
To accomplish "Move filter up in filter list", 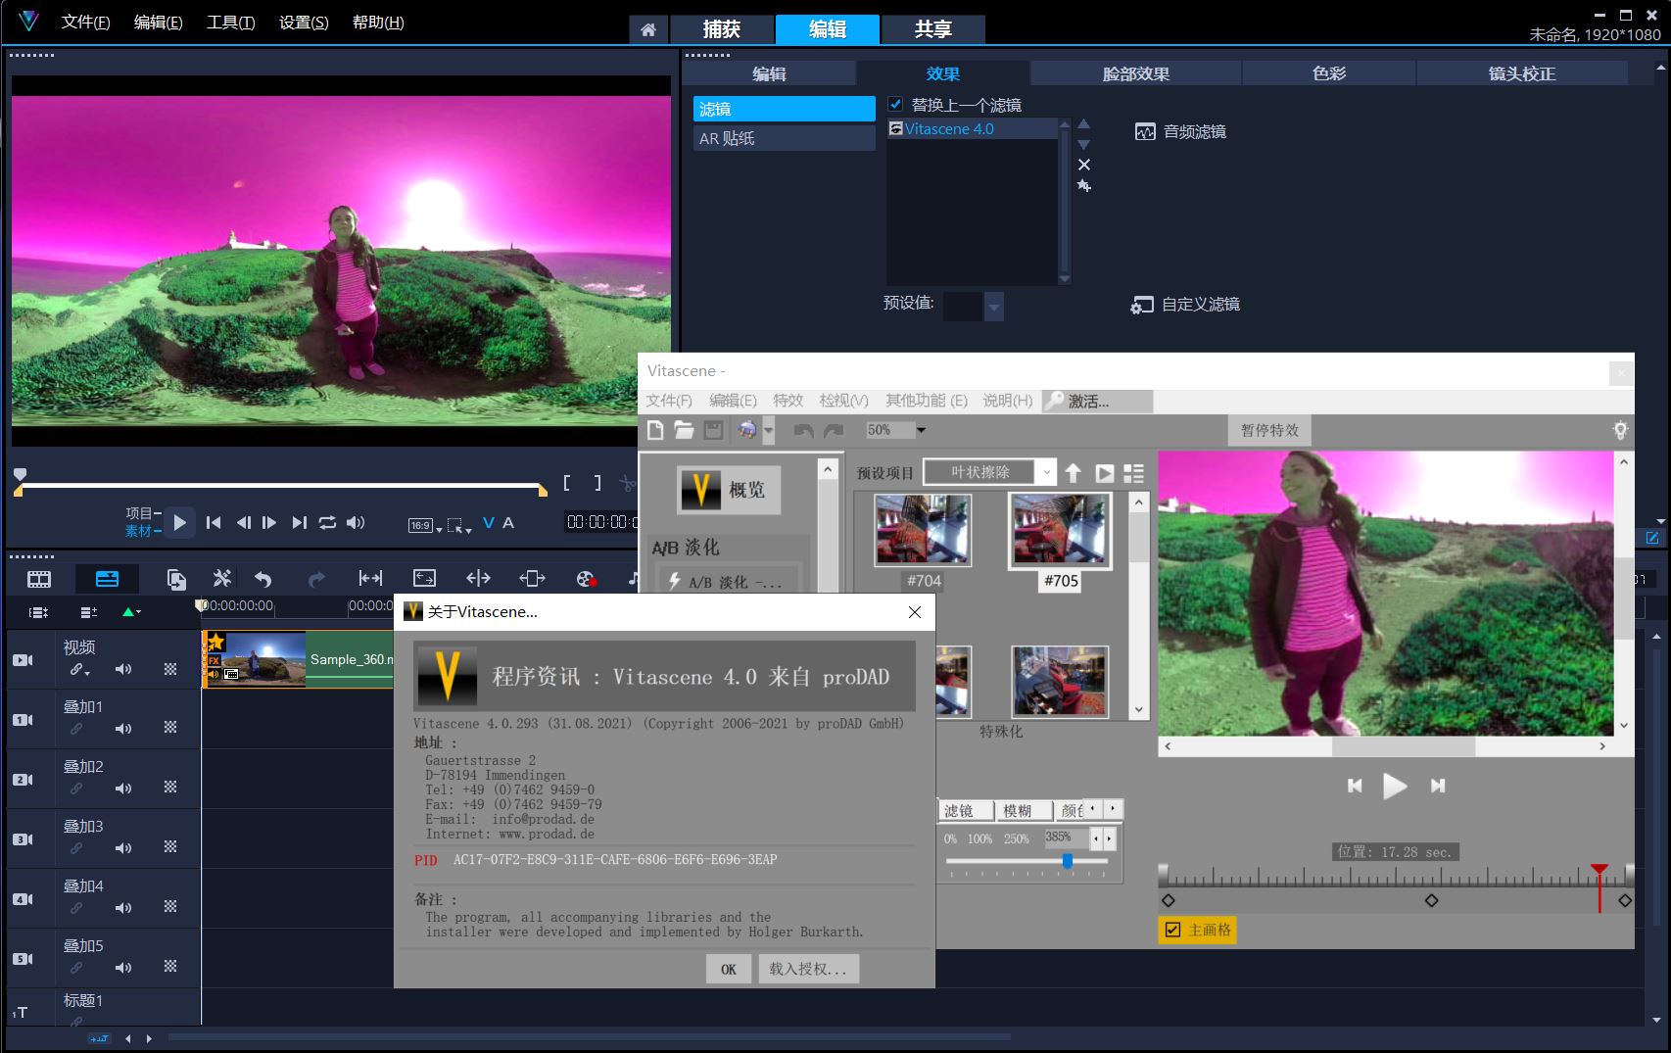I will (x=1083, y=124).
